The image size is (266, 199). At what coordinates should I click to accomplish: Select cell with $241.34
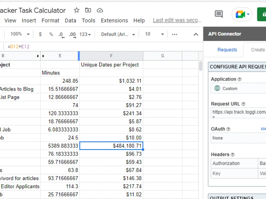point(111,113)
